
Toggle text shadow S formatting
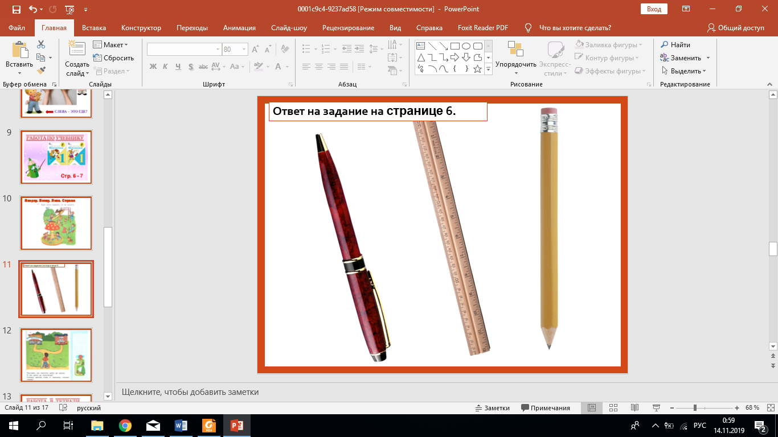pyautogui.click(x=190, y=67)
